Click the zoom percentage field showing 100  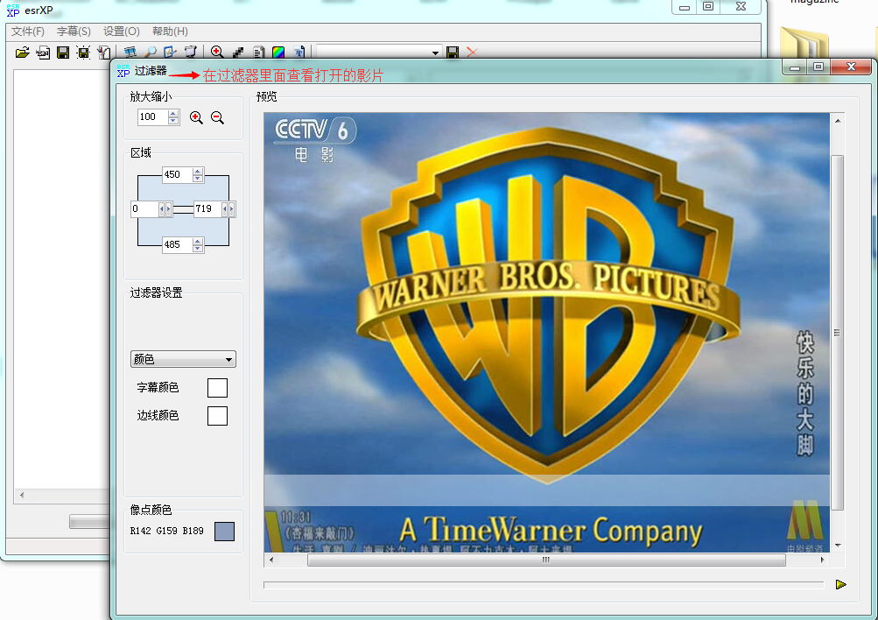pyautogui.click(x=153, y=117)
